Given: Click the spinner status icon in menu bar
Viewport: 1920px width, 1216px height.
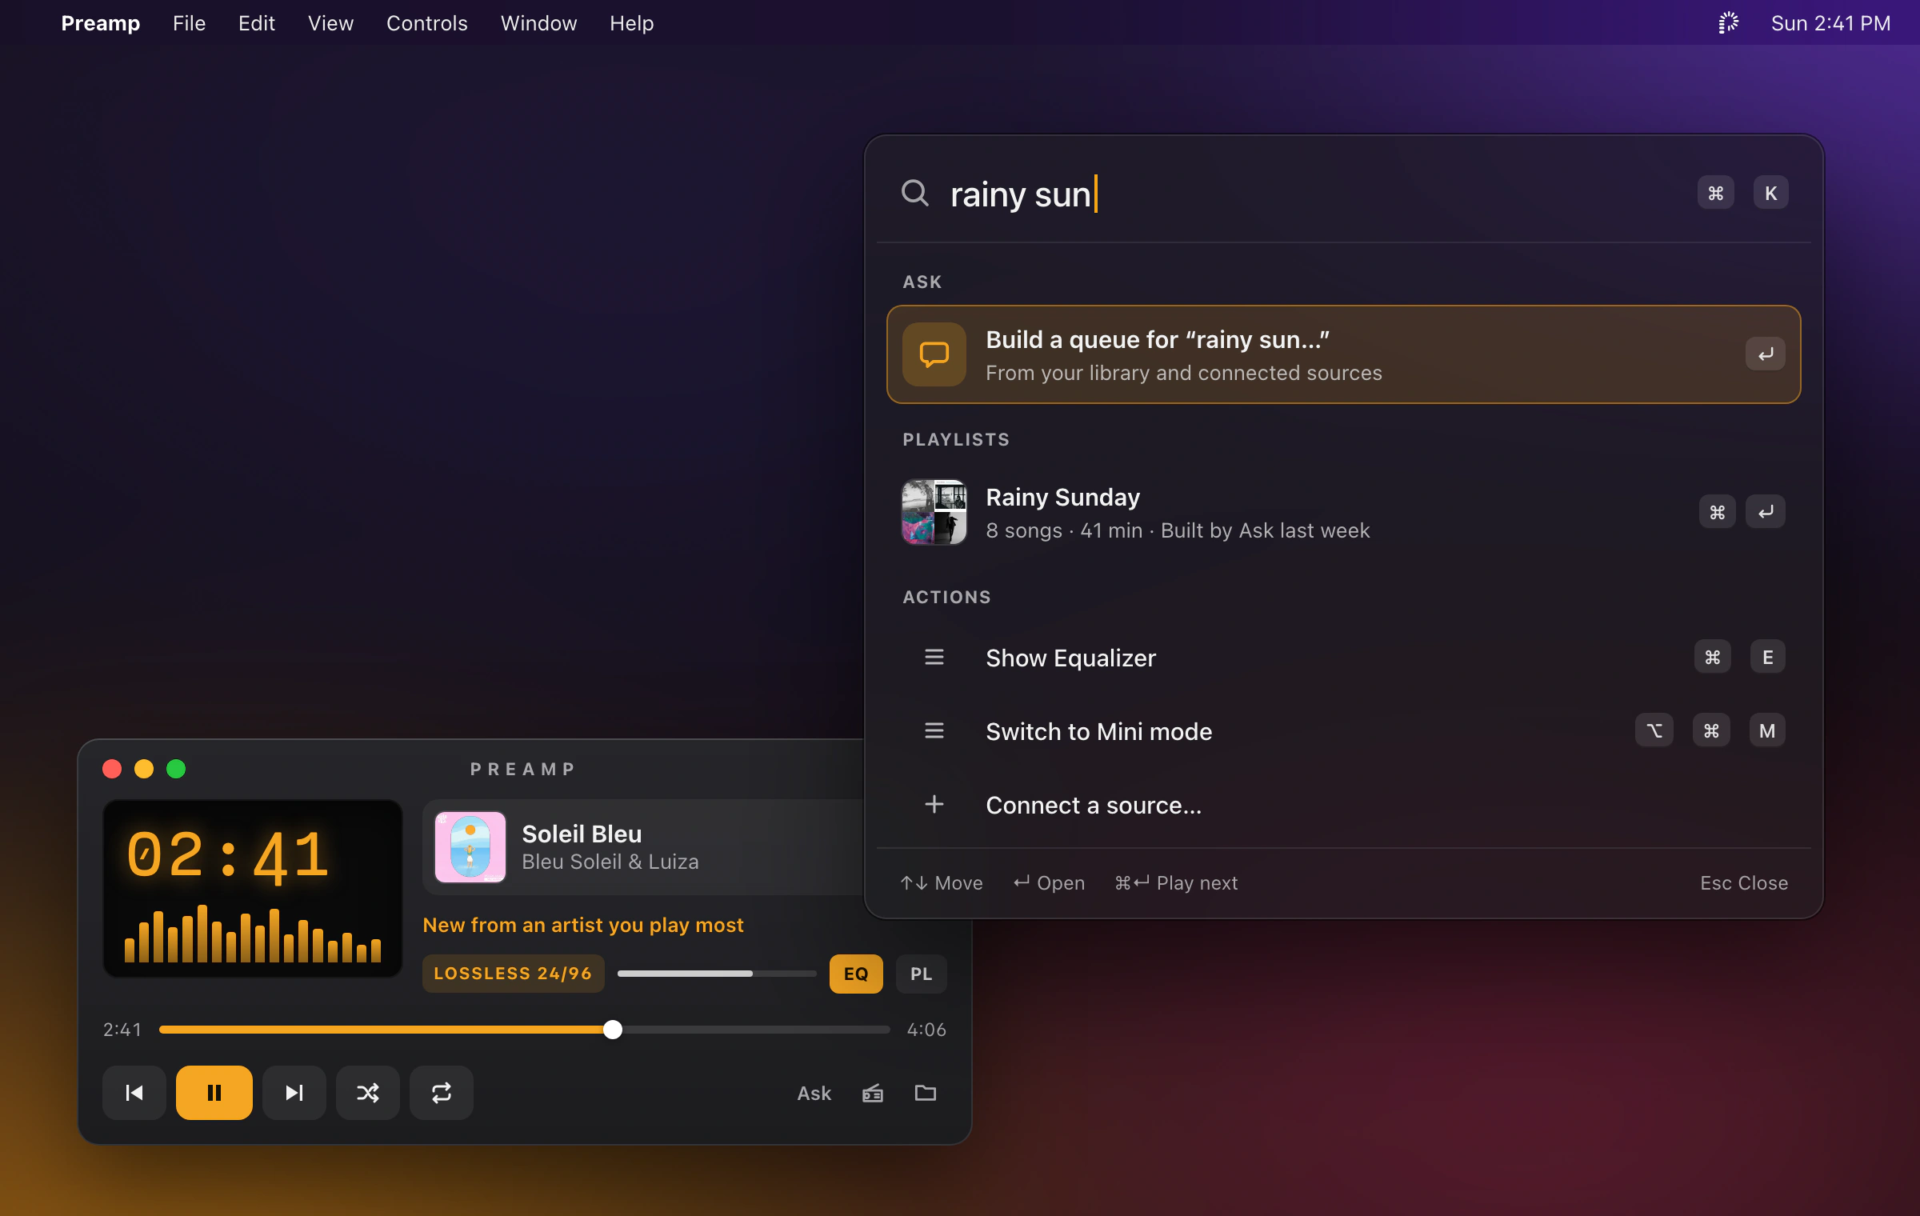Looking at the screenshot, I should click(x=1729, y=23).
